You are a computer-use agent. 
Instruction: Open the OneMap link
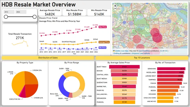pos(116,53)
